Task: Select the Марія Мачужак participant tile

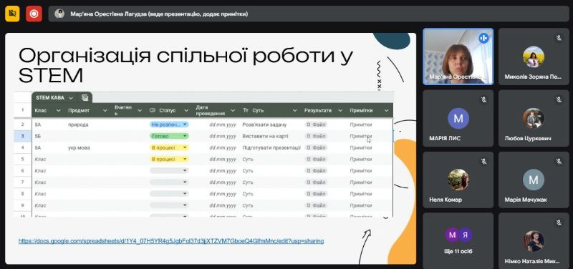Action: (x=534, y=180)
